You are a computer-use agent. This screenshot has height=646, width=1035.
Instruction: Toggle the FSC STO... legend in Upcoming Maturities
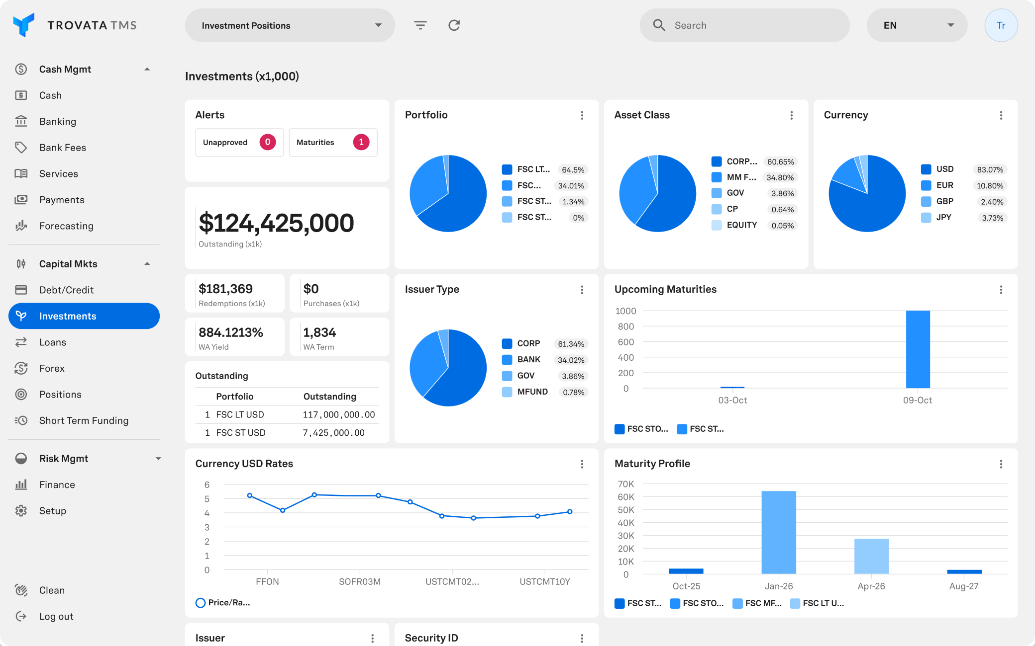point(641,429)
